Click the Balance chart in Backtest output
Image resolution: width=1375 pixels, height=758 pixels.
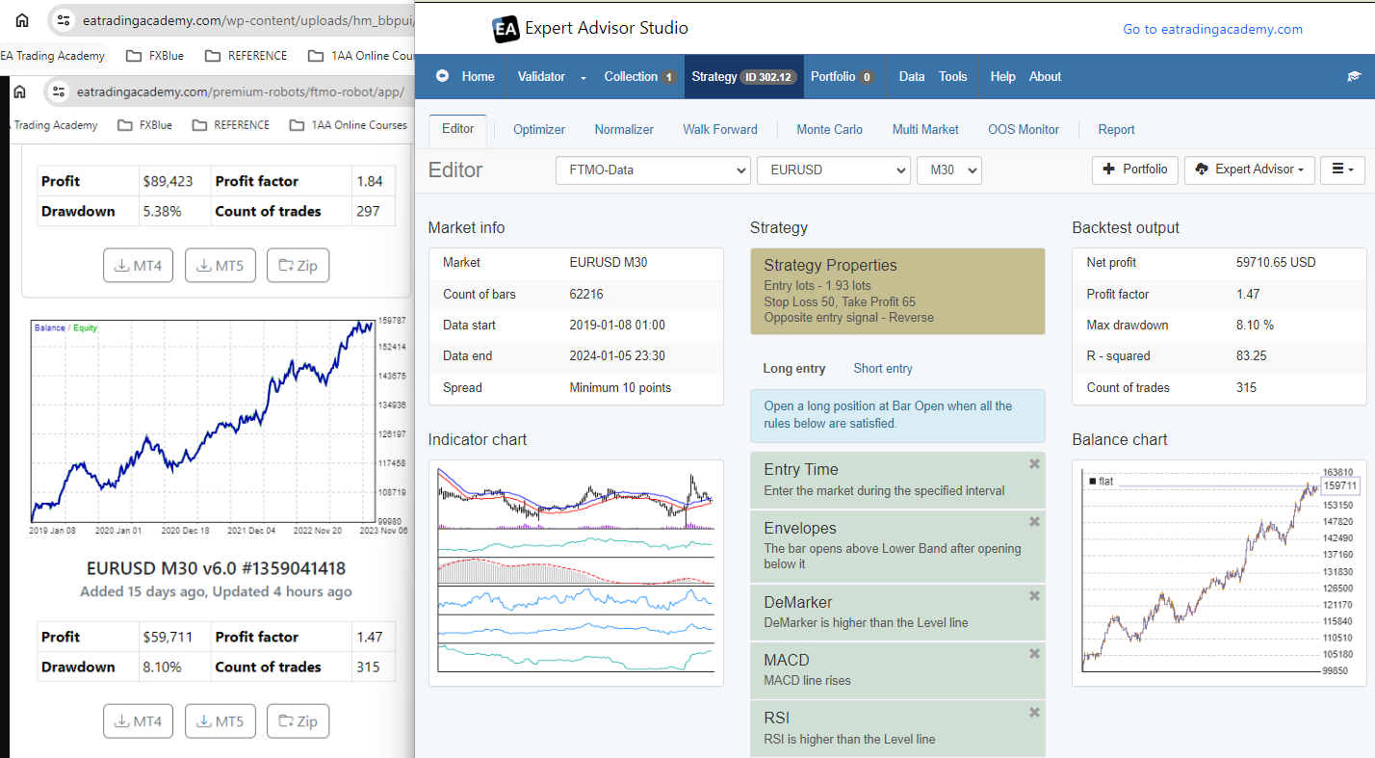click(1218, 572)
